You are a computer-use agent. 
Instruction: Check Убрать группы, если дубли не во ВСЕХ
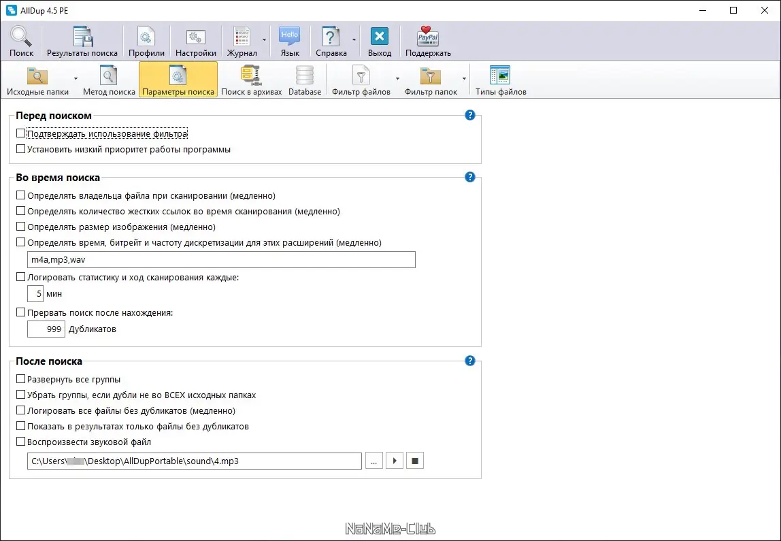(20, 395)
